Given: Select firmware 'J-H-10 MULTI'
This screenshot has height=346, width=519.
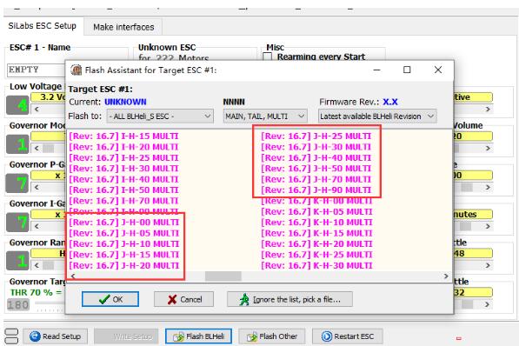Looking at the screenshot, I should coord(123,244).
